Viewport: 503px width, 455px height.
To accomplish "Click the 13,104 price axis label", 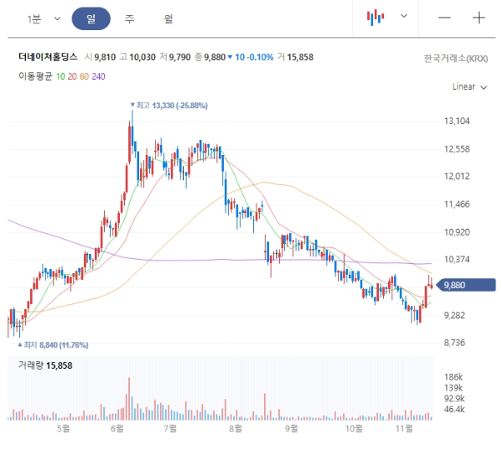I will coord(457,121).
